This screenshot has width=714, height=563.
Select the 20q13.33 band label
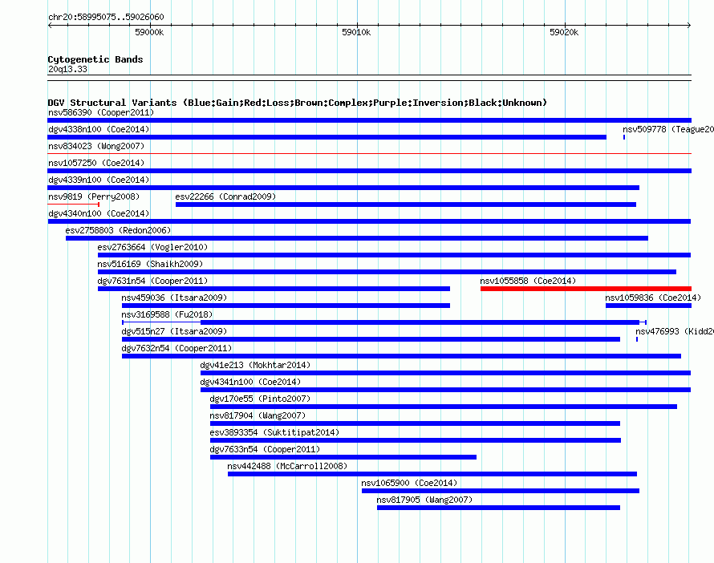[67, 69]
